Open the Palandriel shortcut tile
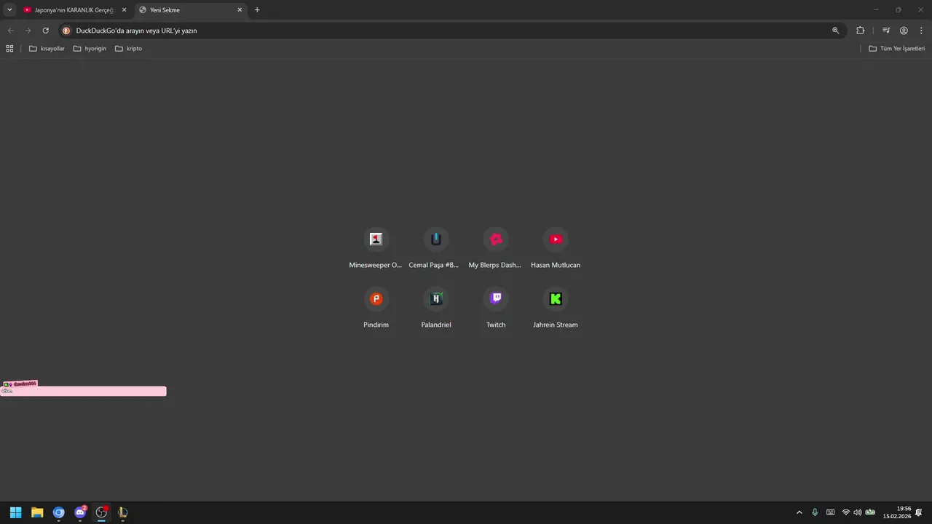The image size is (932, 524). (435, 307)
